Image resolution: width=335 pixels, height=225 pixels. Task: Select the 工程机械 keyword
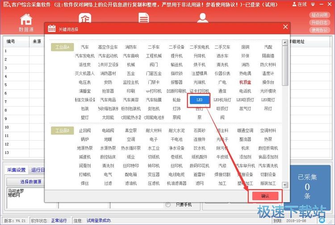click(154, 56)
